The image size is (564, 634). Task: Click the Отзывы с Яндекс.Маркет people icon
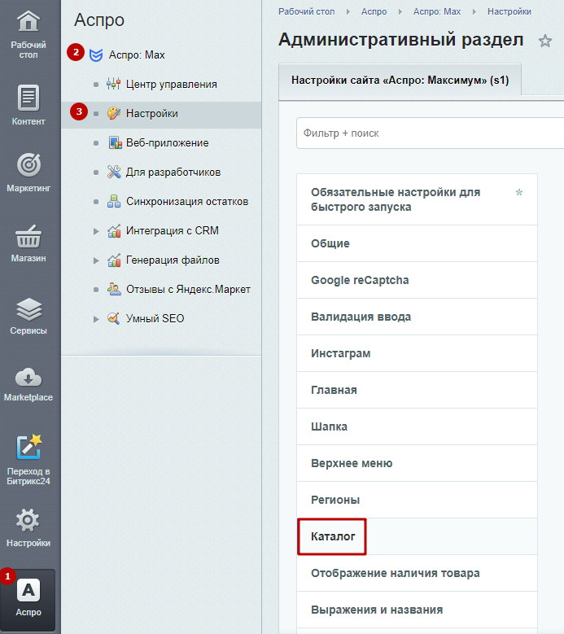[x=114, y=289]
